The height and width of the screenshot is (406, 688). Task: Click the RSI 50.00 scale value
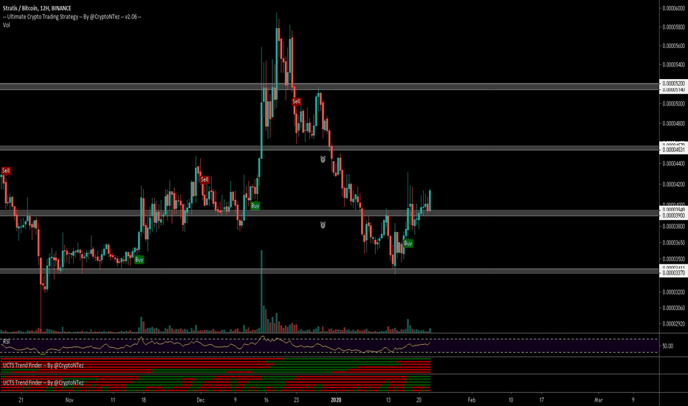[x=668, y=346]
